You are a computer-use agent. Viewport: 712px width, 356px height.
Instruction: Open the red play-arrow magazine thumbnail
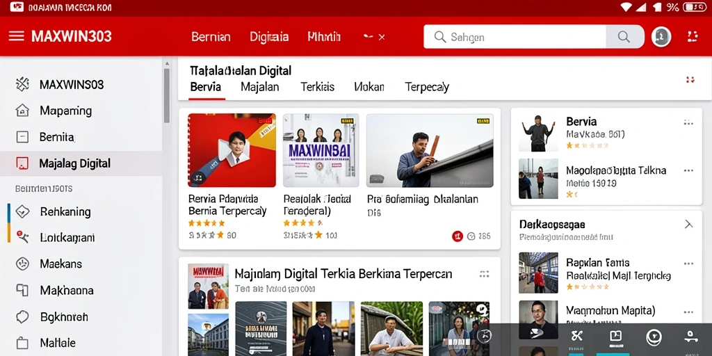tap(232, 150)
